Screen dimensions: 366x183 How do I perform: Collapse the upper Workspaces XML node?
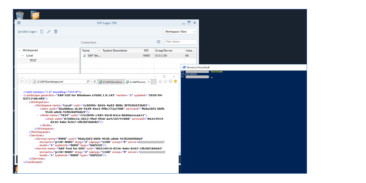tap(26, 102)
